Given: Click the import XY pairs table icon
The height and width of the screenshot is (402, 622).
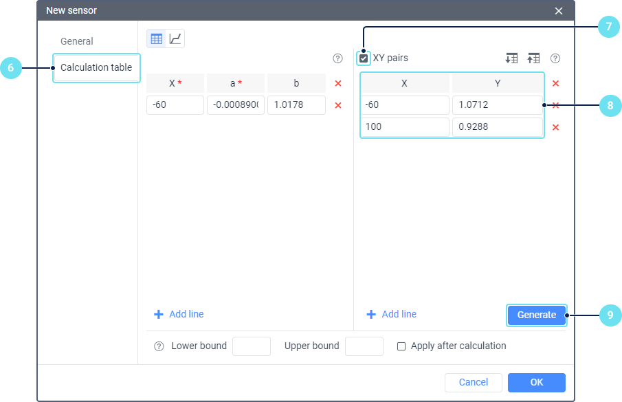Looking at the screenshot, I should pyautogui.click(x=511, y=58).
